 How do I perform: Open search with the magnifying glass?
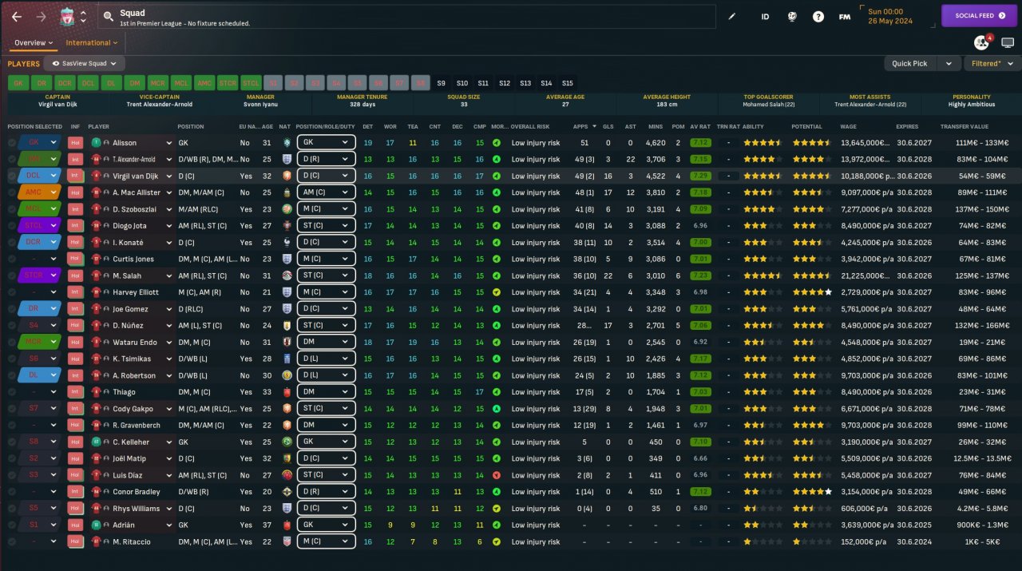(108, 16)
